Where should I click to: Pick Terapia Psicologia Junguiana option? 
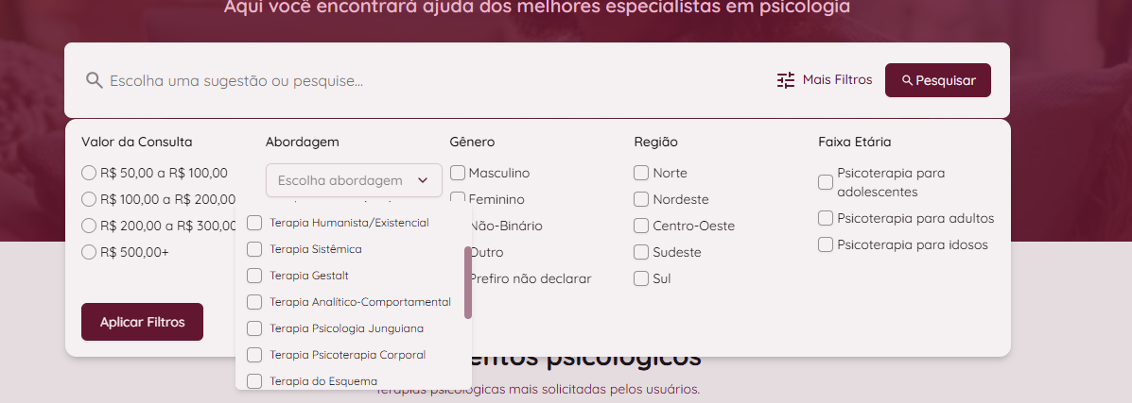pos(254,328)
